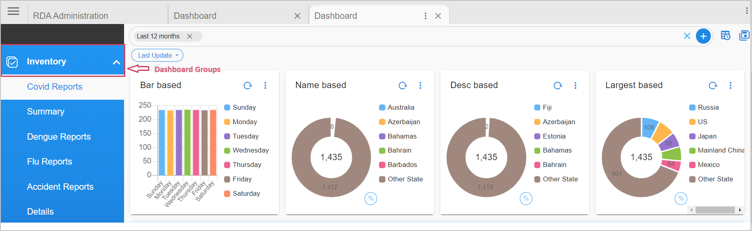Refresh the Name based chart
Image resolution: width=752 pixels, height=231 pixels.
point(403,85)
